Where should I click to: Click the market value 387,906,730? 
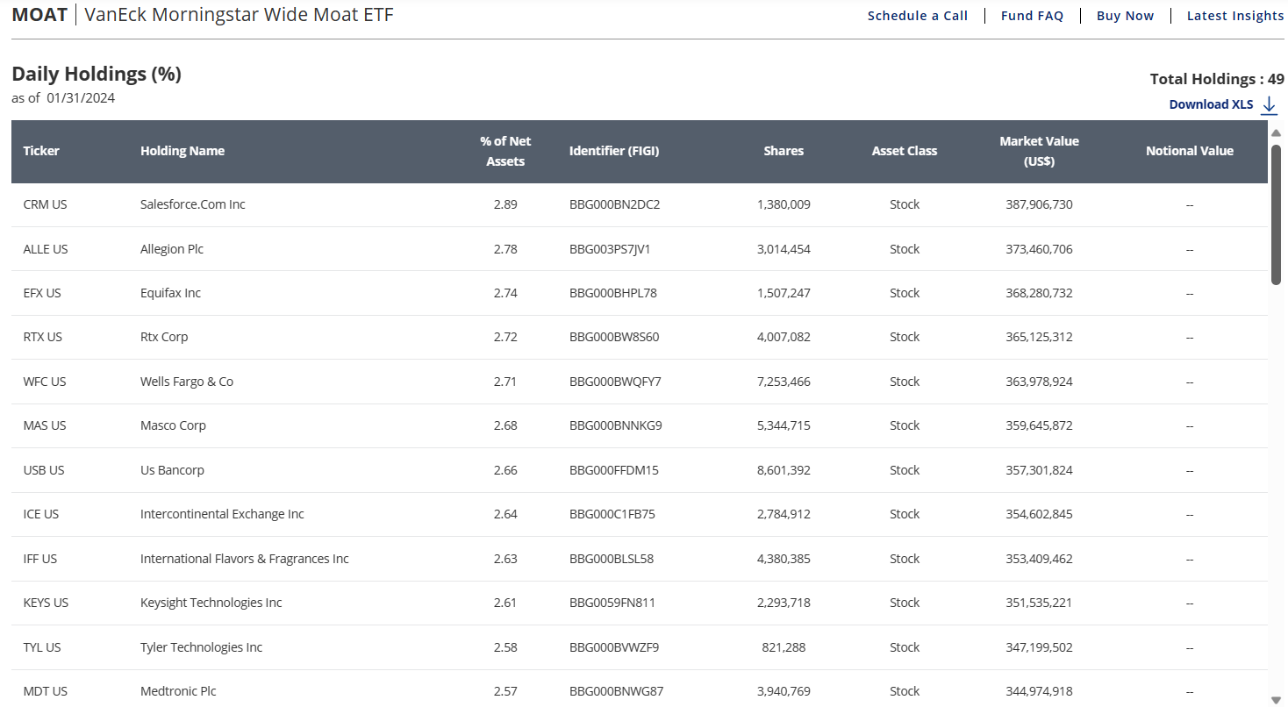tap(1039, 204)
